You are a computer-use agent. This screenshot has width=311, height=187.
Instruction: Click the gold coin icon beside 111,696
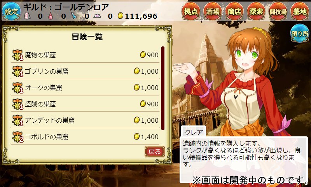(x=120, y=16)
